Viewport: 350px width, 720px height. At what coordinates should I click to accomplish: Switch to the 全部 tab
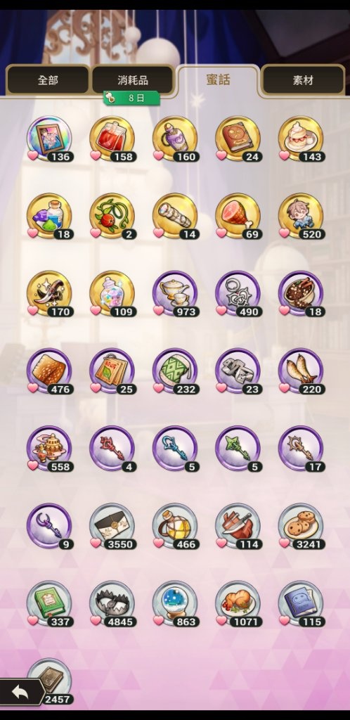48,80
